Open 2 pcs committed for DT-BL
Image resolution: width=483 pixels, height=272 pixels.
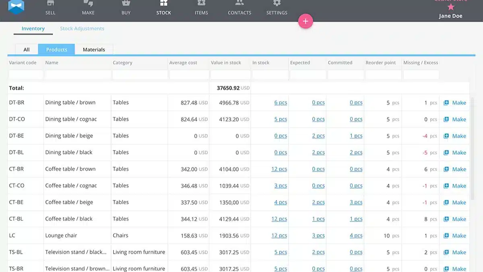(356, 153)
